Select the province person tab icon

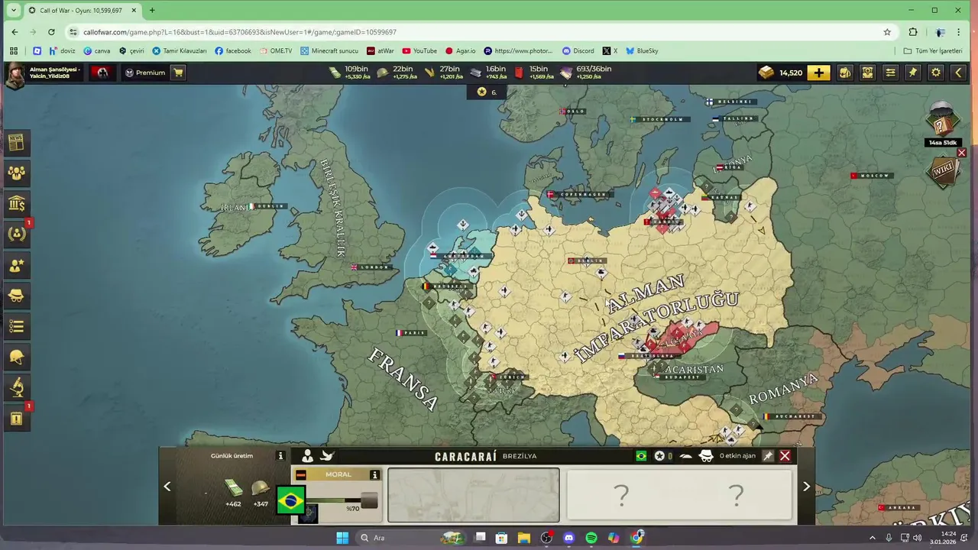(x=307, y=456)
